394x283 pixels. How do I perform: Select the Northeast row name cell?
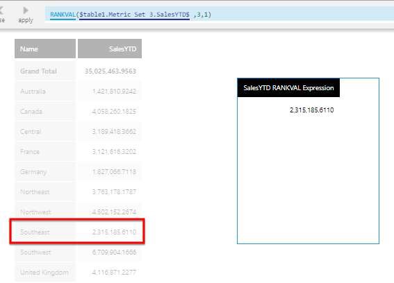(45, 191)
